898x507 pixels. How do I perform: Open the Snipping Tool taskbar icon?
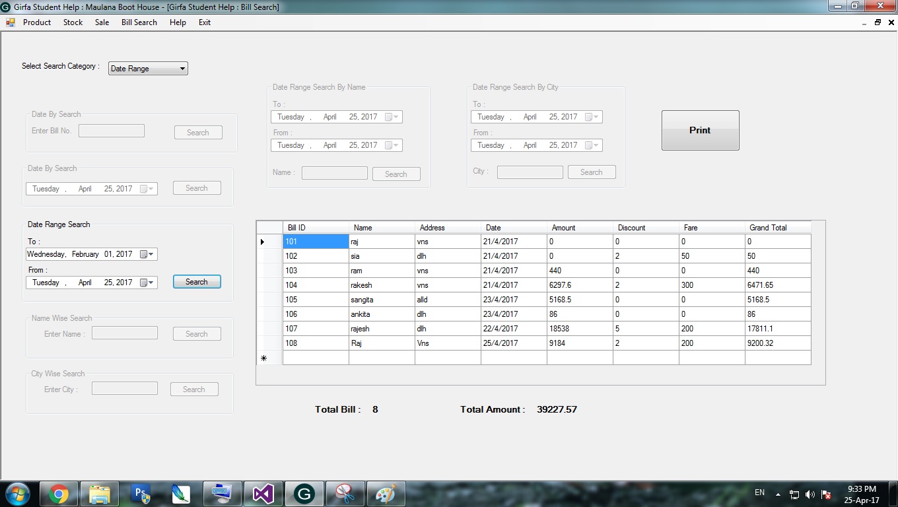click(345, 493)
